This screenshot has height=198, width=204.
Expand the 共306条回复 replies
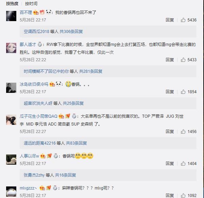tap(71, 32)
